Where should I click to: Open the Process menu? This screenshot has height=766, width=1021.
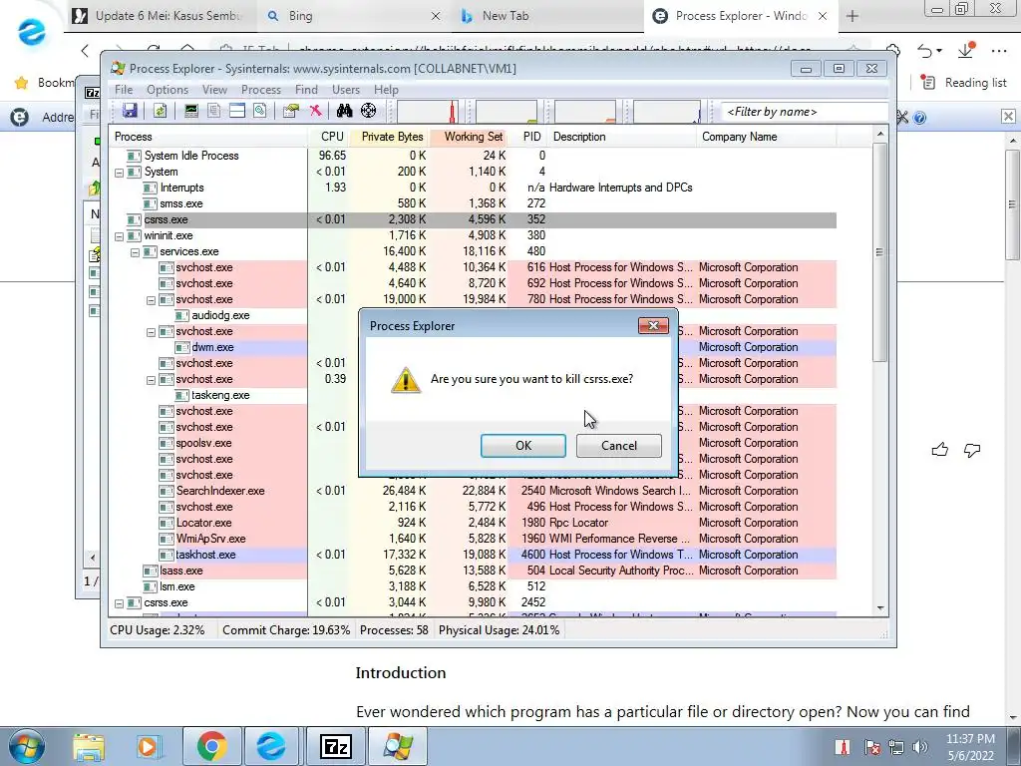[x=261, y=90]
